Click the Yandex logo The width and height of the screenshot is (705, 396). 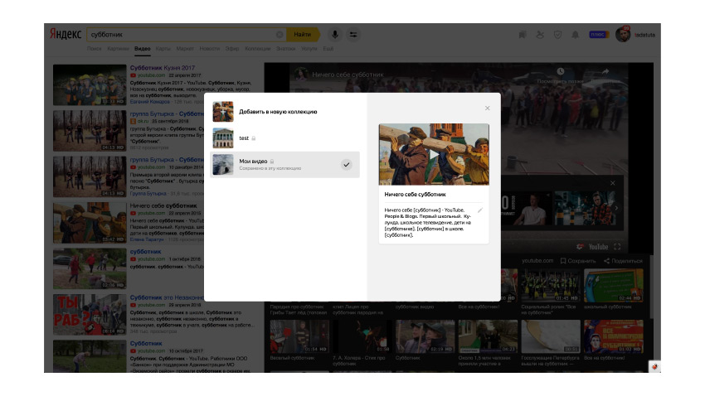click(66, 34)
